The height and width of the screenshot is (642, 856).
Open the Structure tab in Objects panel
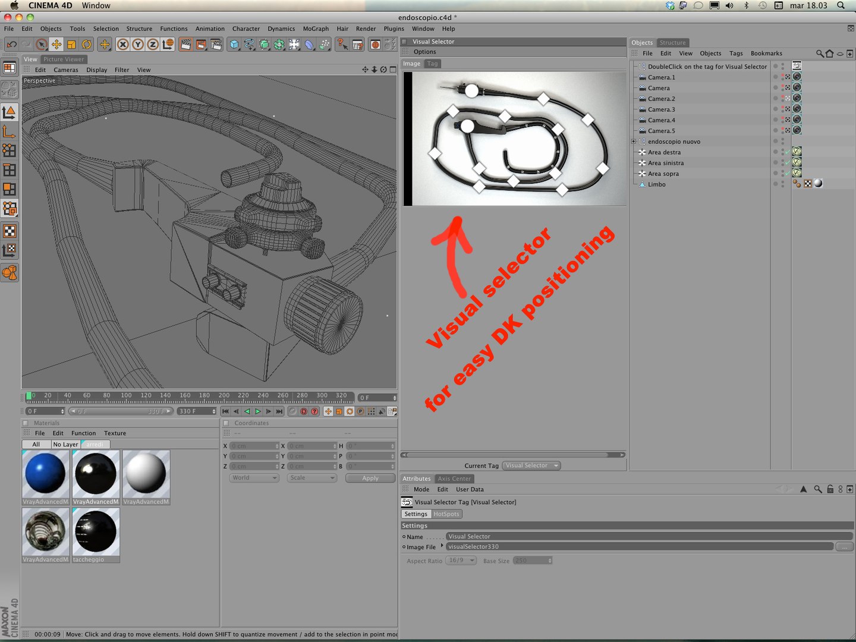pyautogui.click(x=672, y=43)
